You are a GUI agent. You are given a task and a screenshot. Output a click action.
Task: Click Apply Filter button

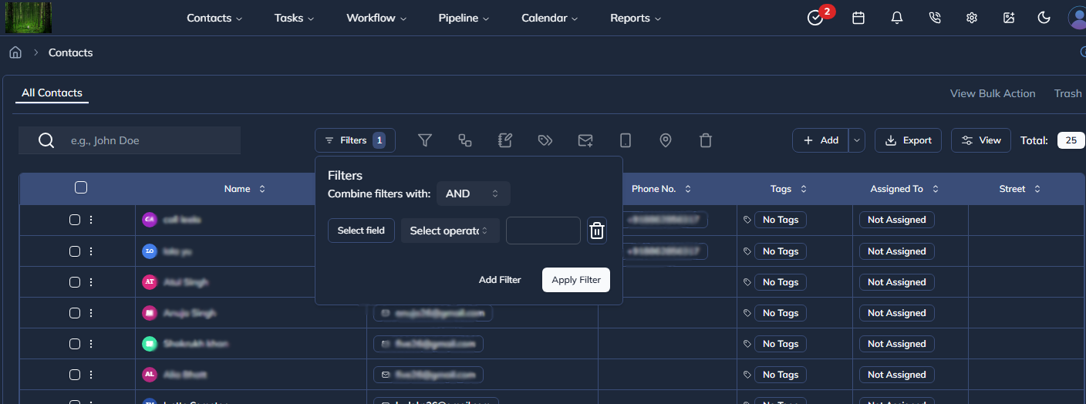coord(576,280)
